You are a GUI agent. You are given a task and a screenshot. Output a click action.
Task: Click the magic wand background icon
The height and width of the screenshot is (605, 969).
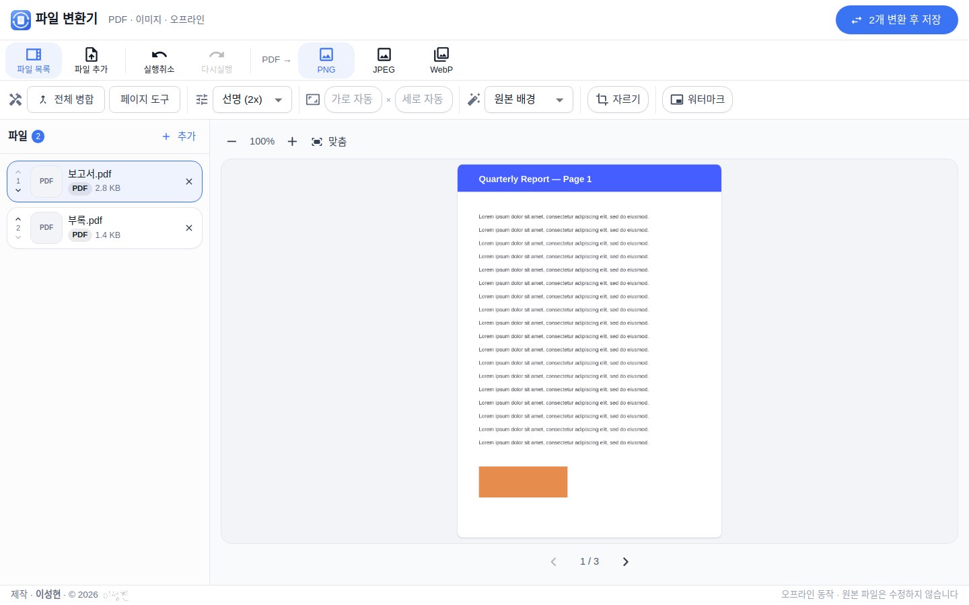[474, 99]
